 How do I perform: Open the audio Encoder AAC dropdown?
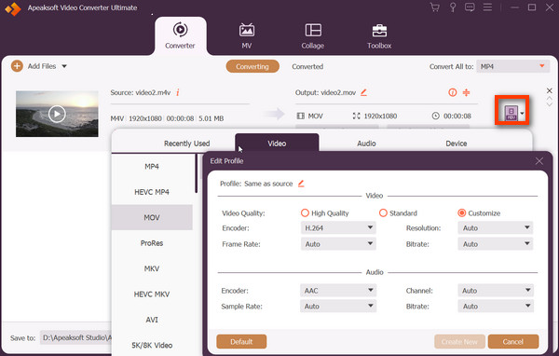(338, 291)
